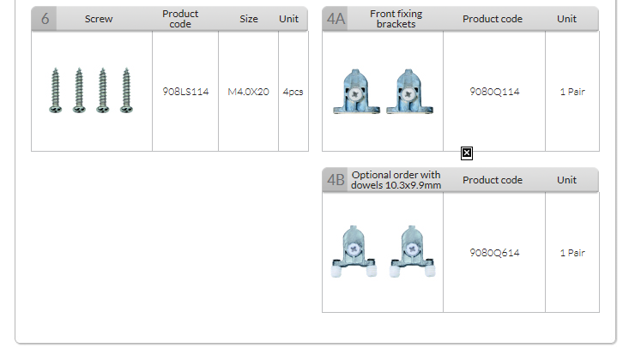This screenshot has height=360, width=623.
Task: Click product code 908LS114
Action: (x=185, y=92)
